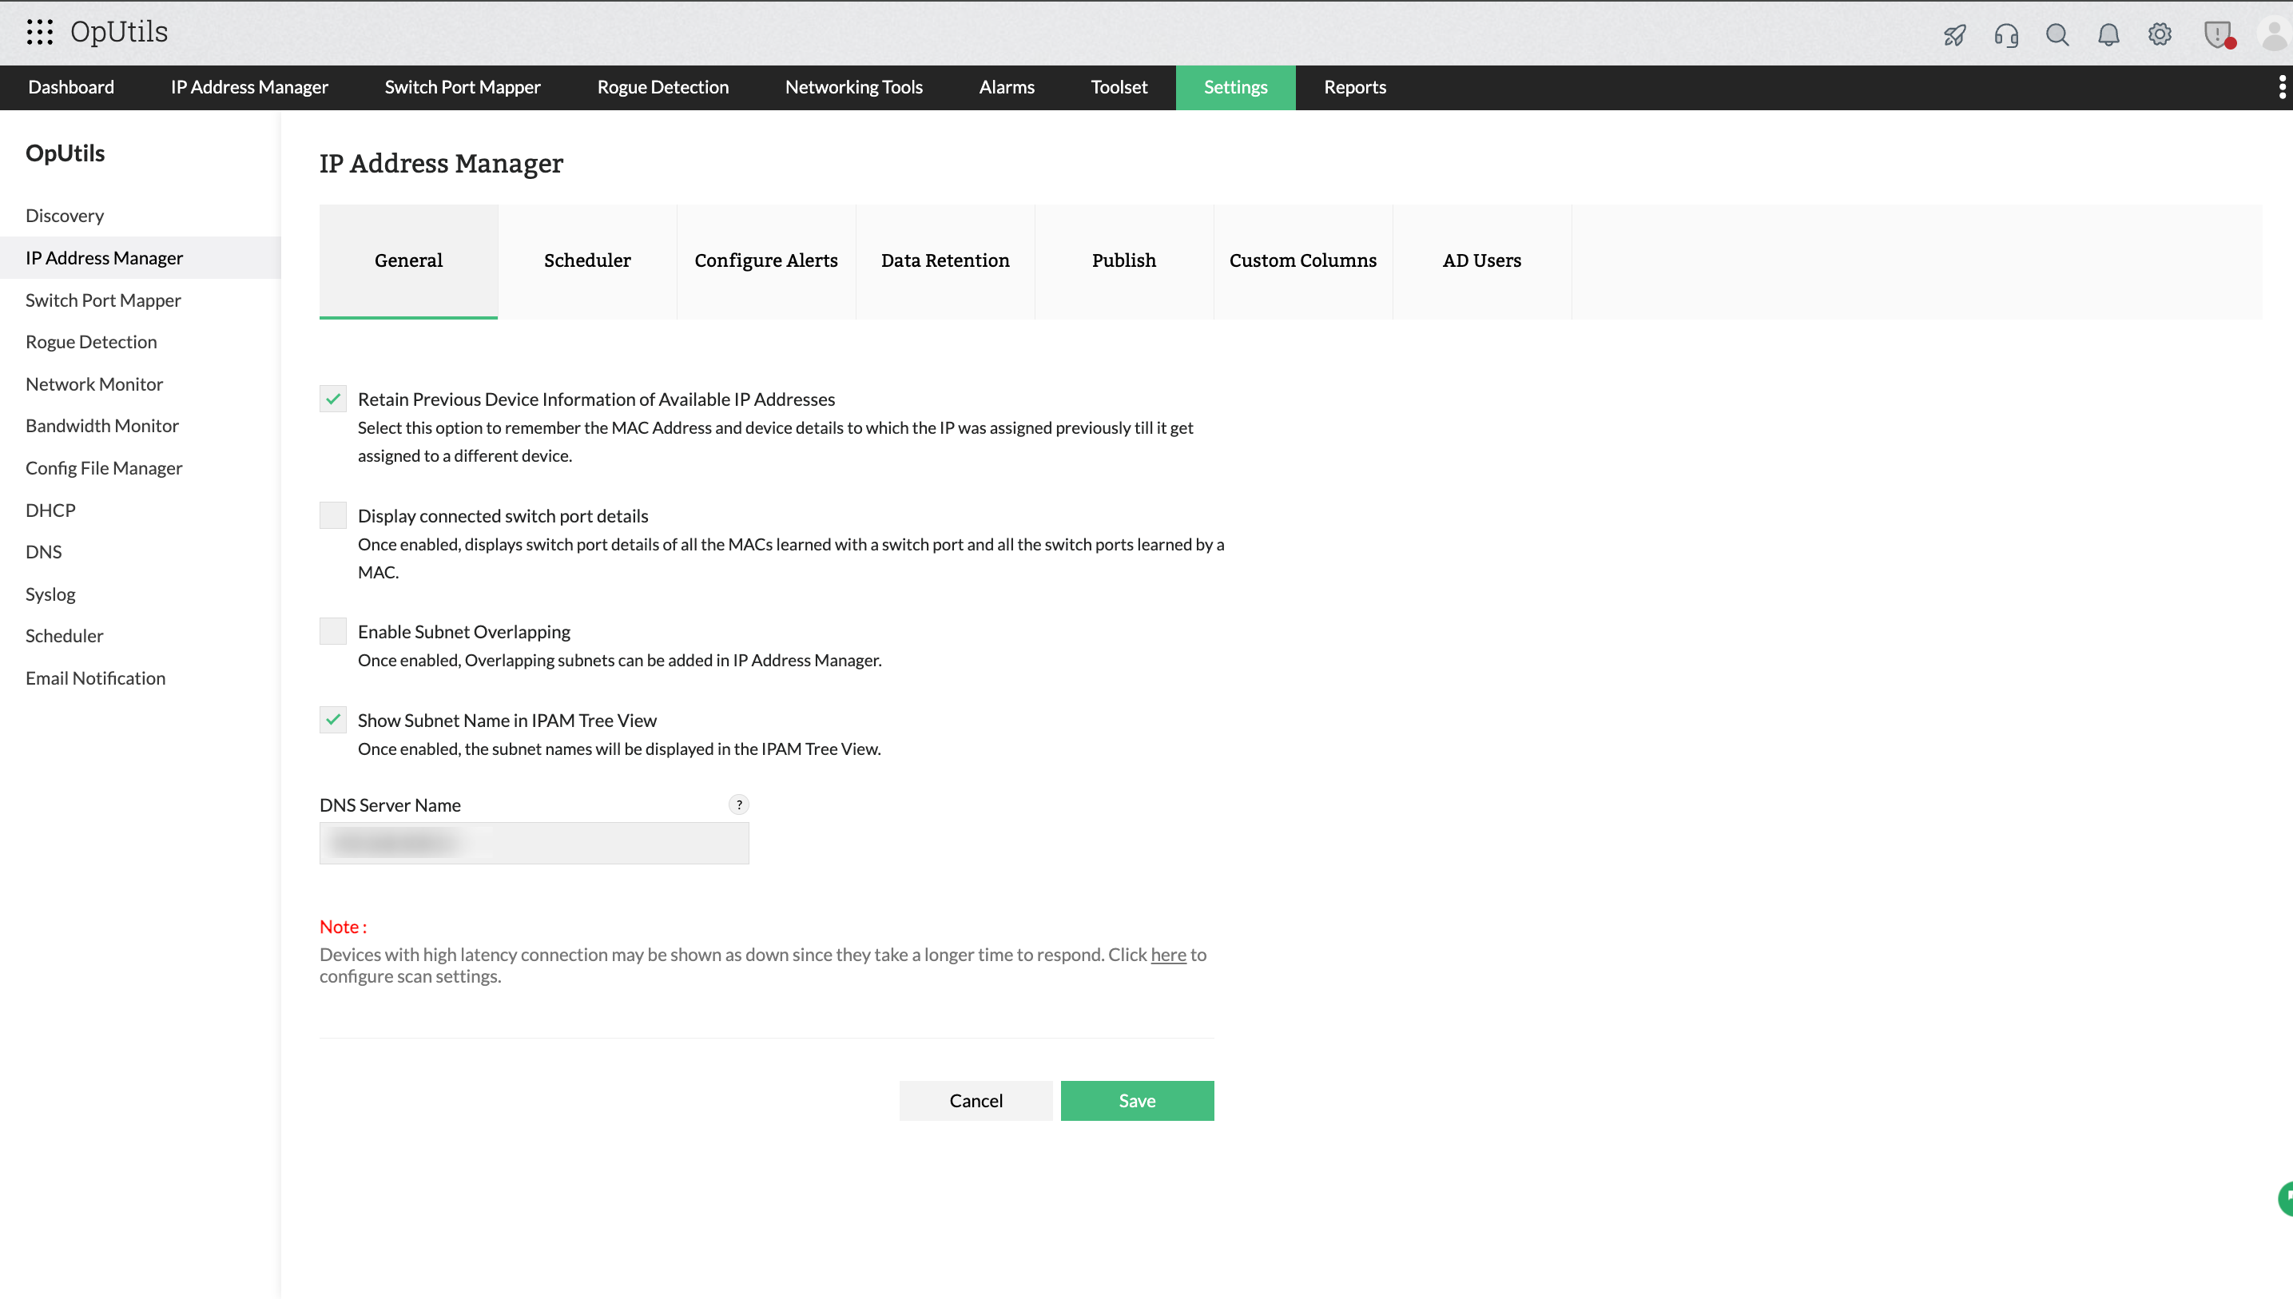Click the gear settings icon
The width and height of the screenshot is (2293, 1299).
[x=2159, y=35]
